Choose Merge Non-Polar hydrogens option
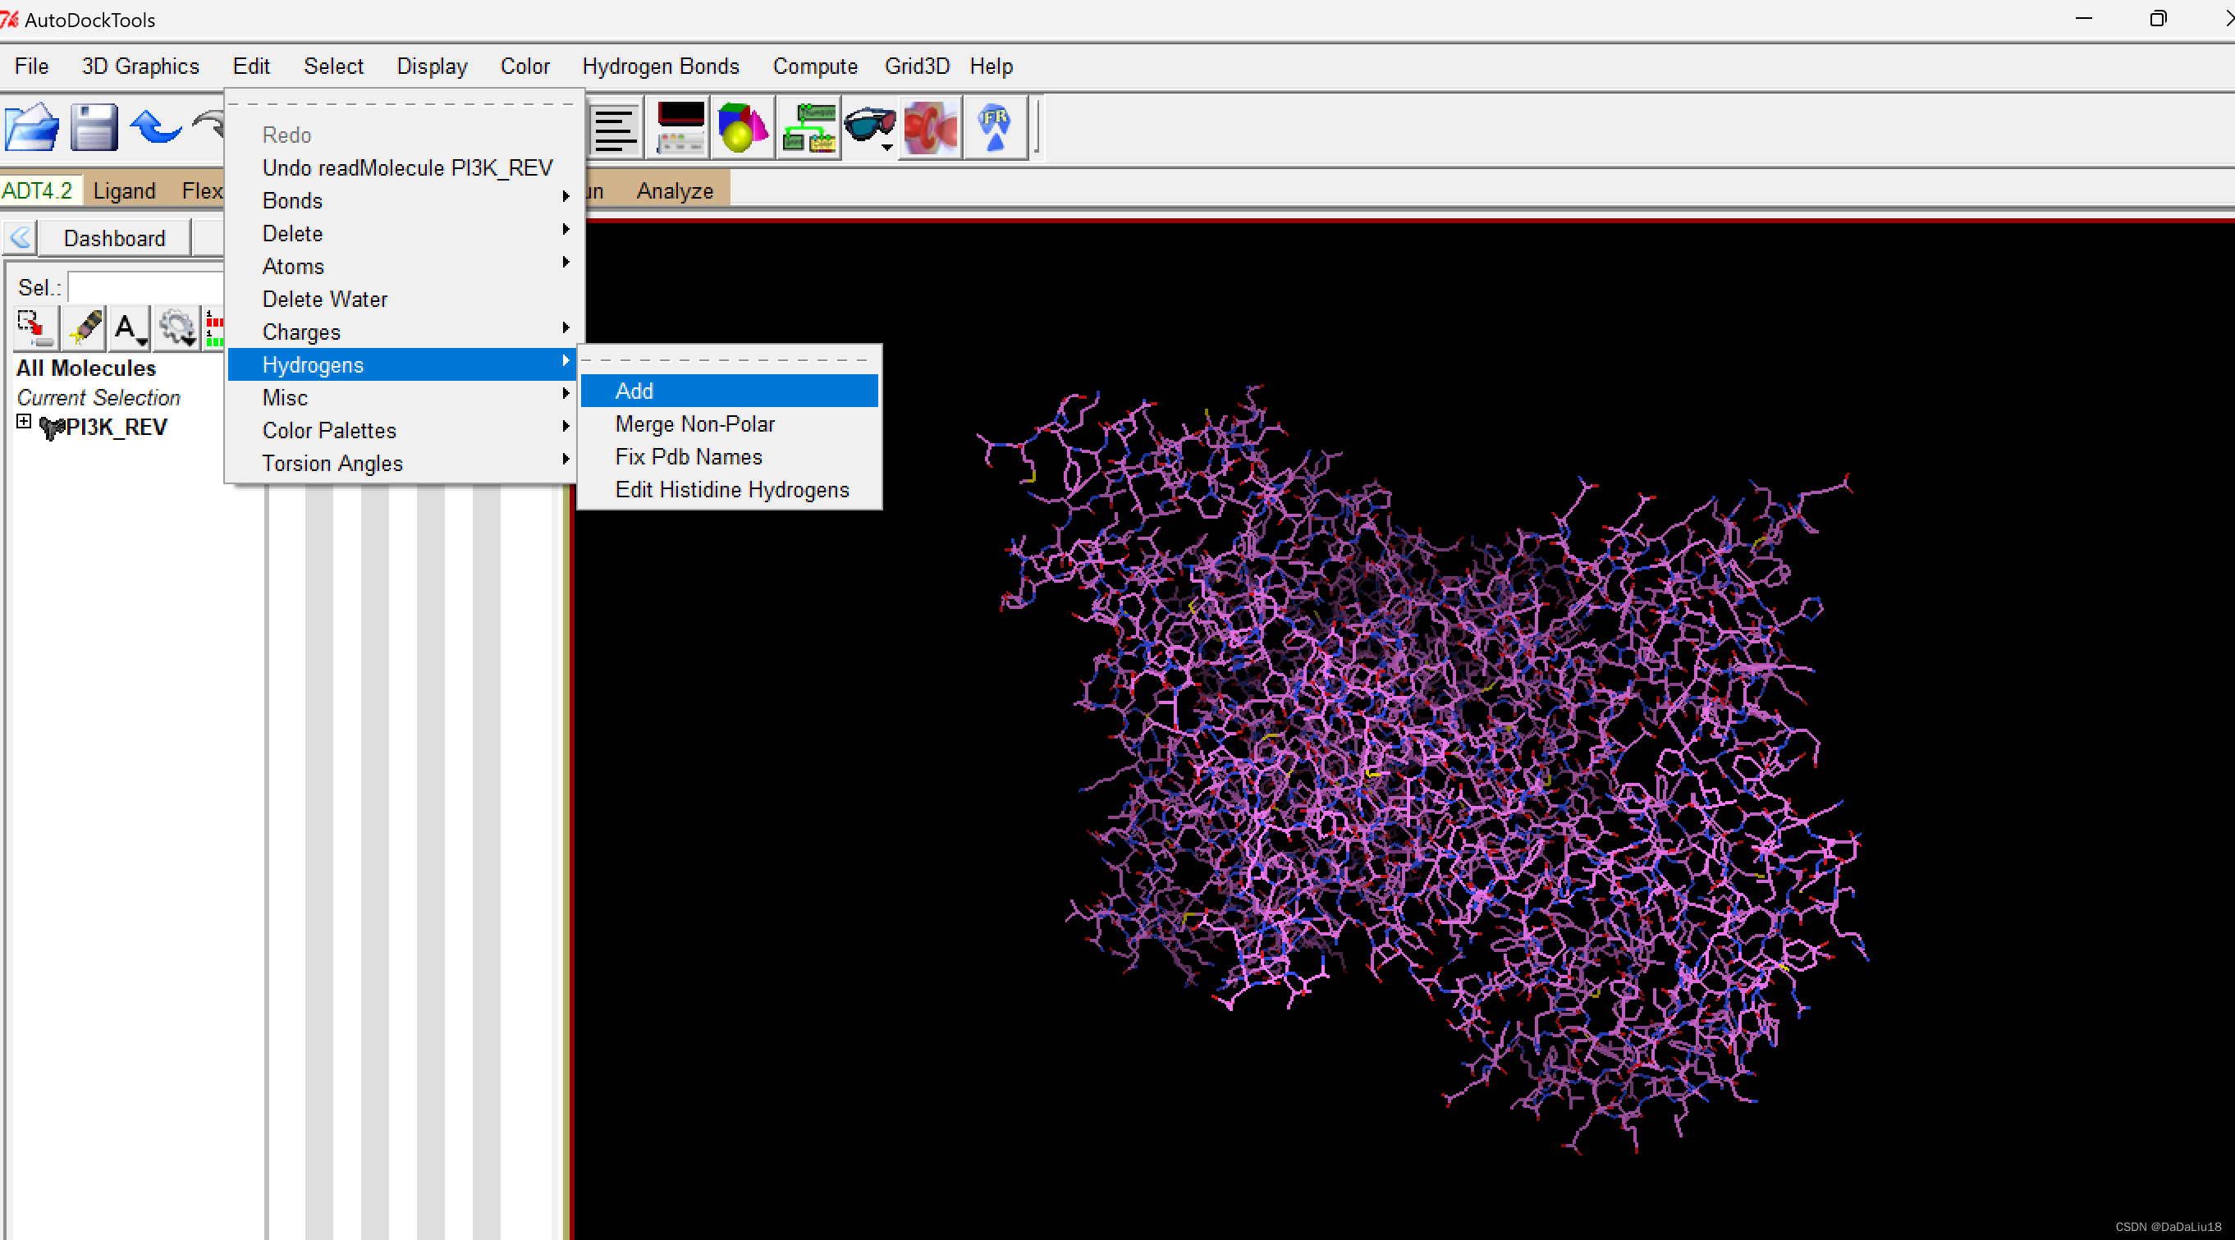 coord(694,423)
